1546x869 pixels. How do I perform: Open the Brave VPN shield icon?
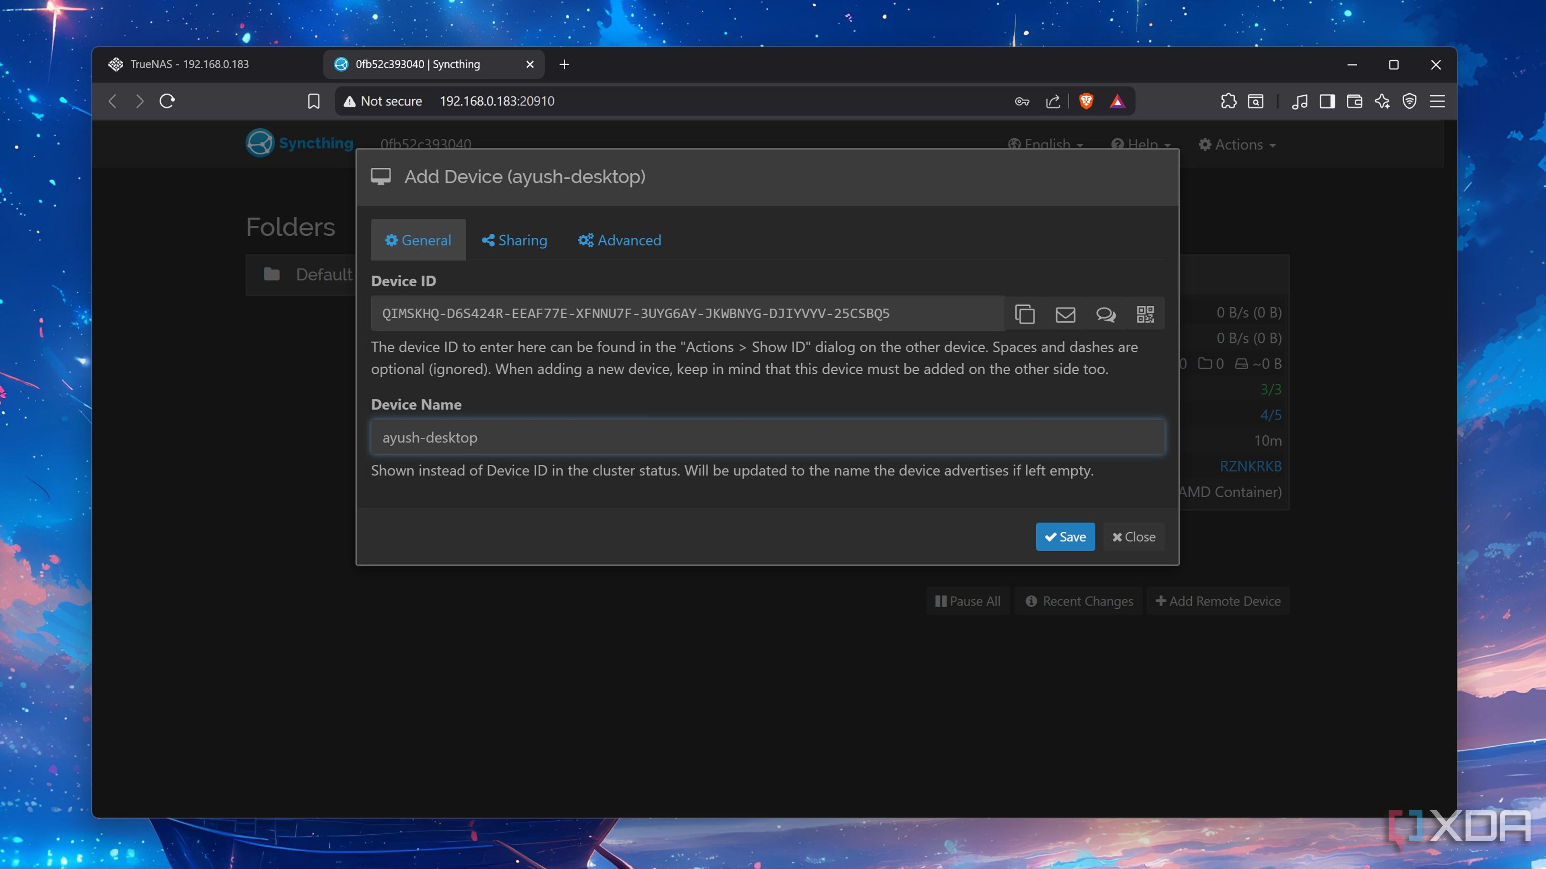click(x=1410, y=101)
